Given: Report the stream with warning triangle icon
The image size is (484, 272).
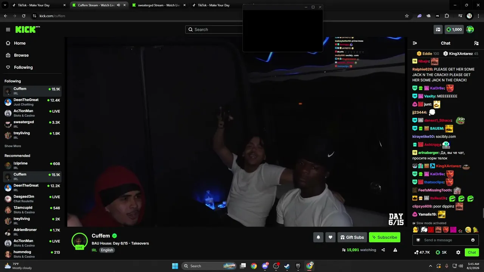Looking at the screenshot, I should click(x=395, y=250).
